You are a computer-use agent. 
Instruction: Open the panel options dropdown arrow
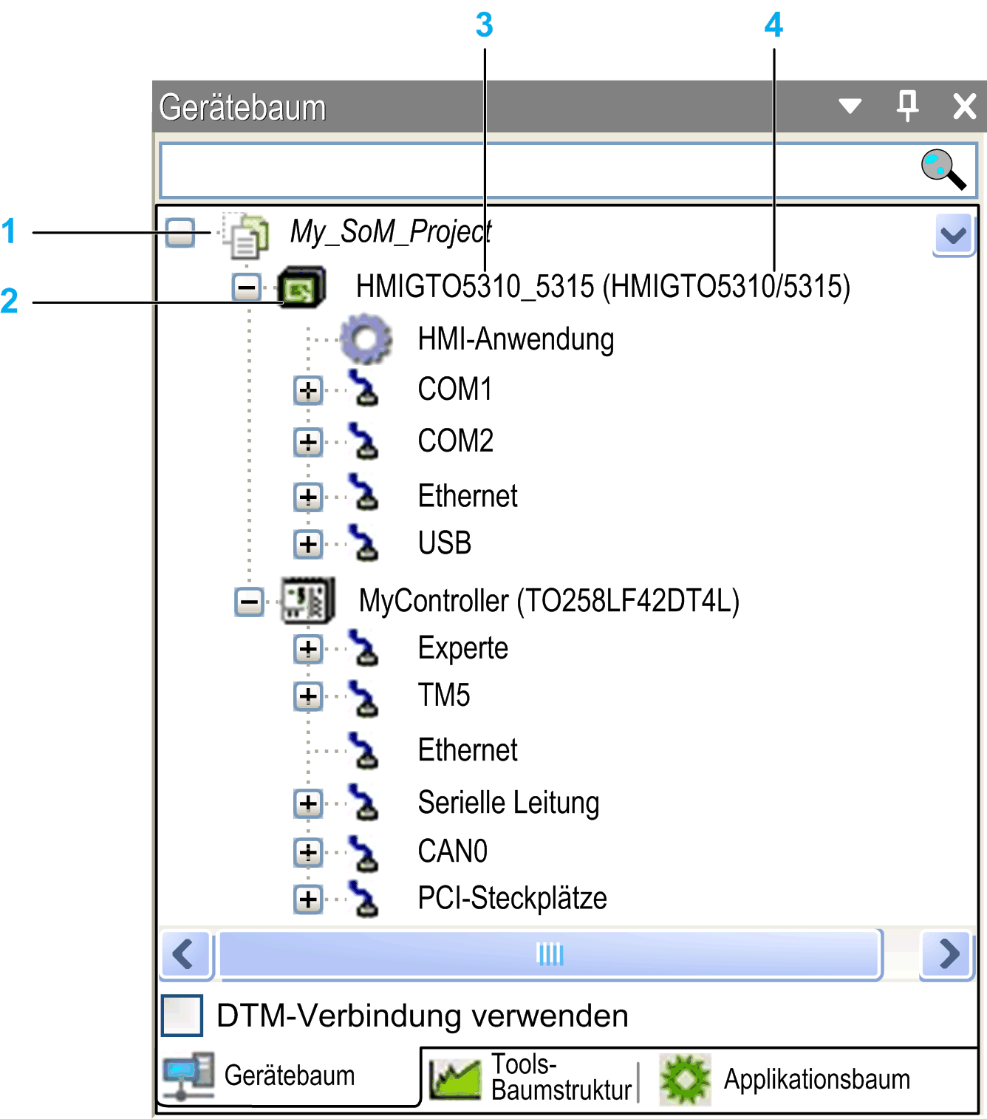tap(850, 106)
